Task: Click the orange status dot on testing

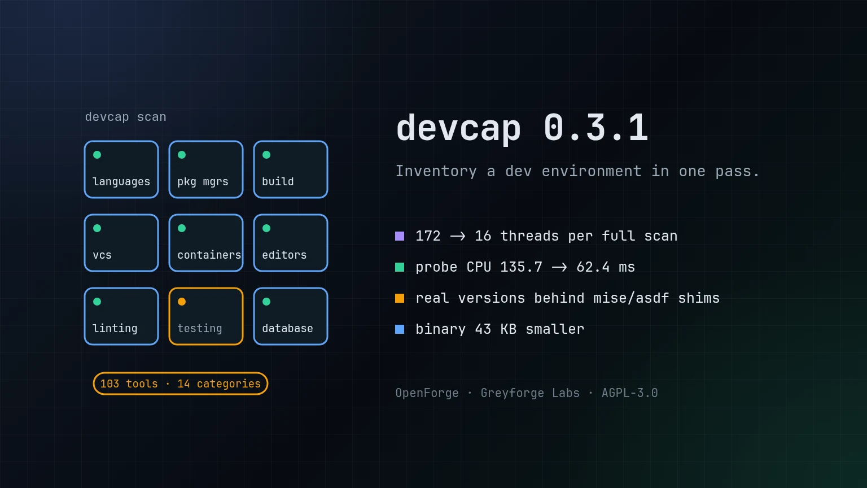Action: tap(182, 302)
